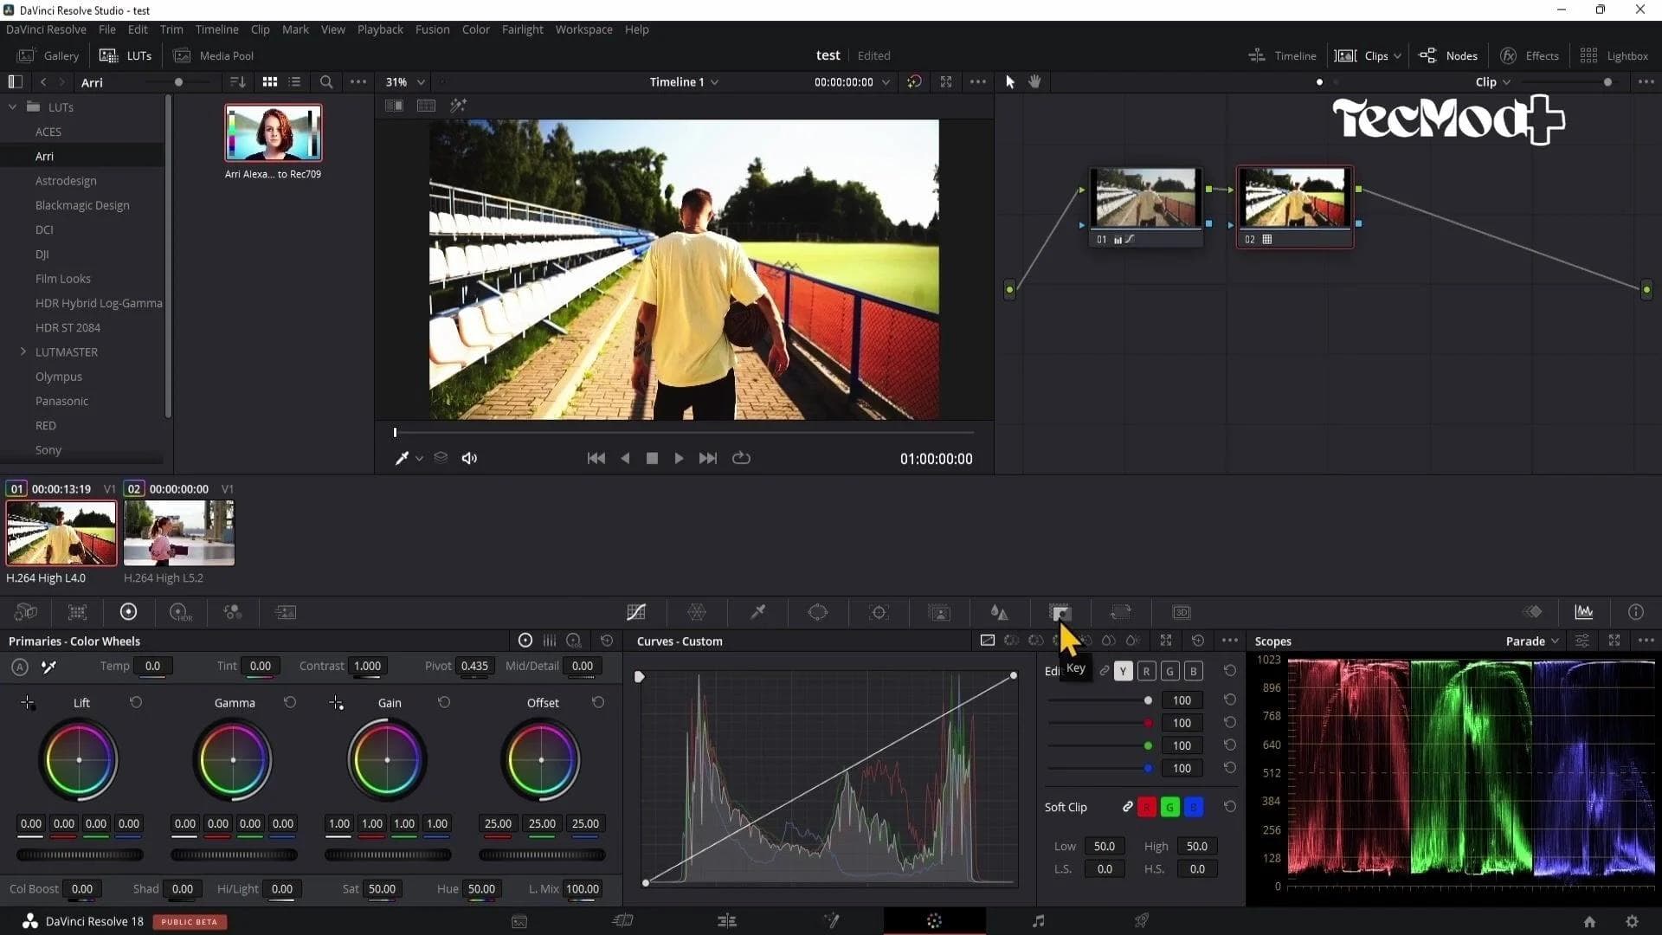The image size is (1662, 935).
Task: Open the Blur palette
Action: pos(1000,612)
